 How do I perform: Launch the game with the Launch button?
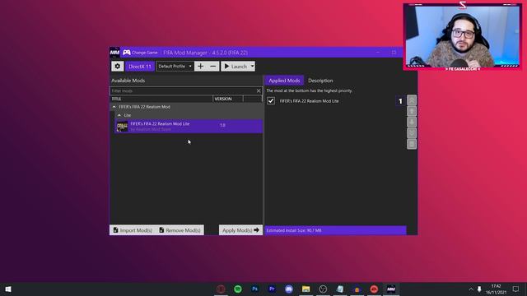tap(236, 67)
